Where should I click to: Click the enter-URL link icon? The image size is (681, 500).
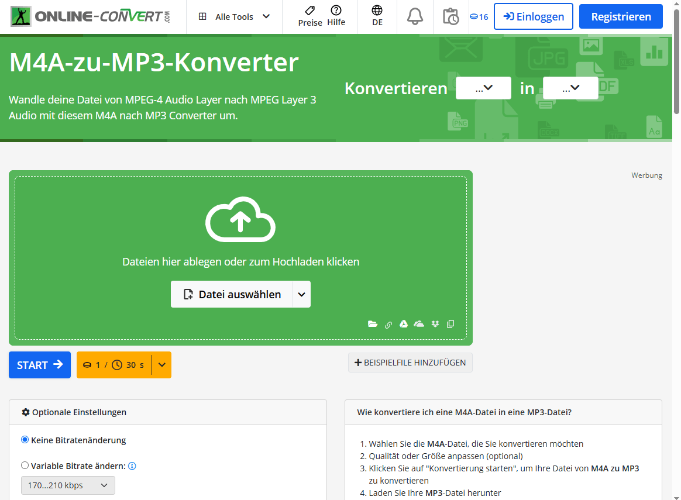point(388,325)
